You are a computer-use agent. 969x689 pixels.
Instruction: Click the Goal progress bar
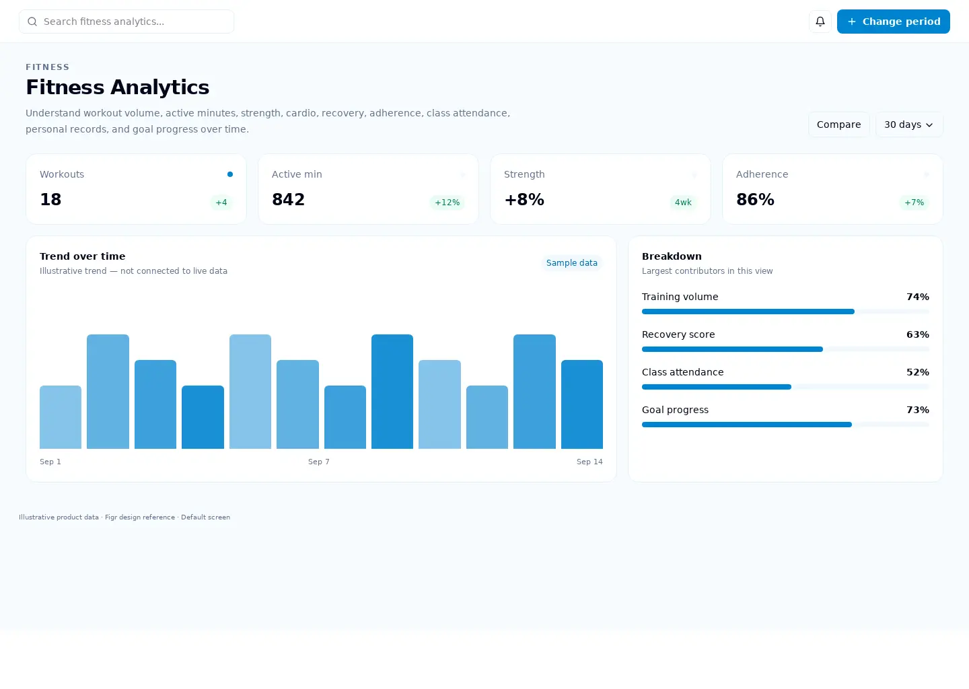coord(785,425)
